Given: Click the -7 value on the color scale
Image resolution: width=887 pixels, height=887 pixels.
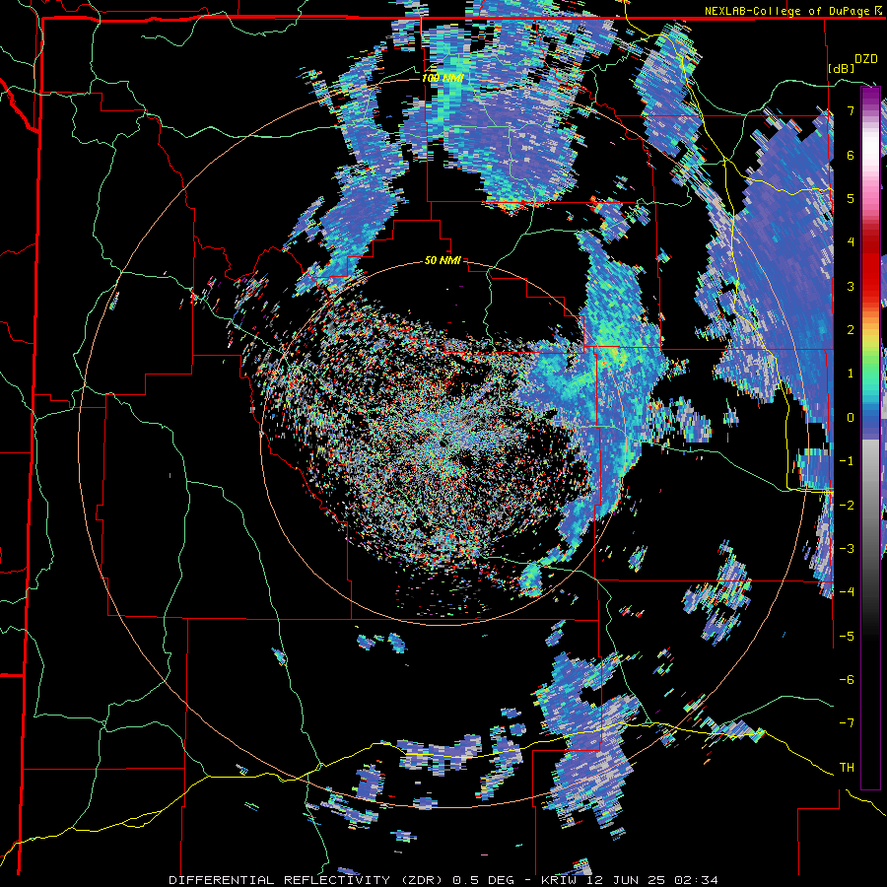Looking at the screenshot, I should (x=847, y=723).
